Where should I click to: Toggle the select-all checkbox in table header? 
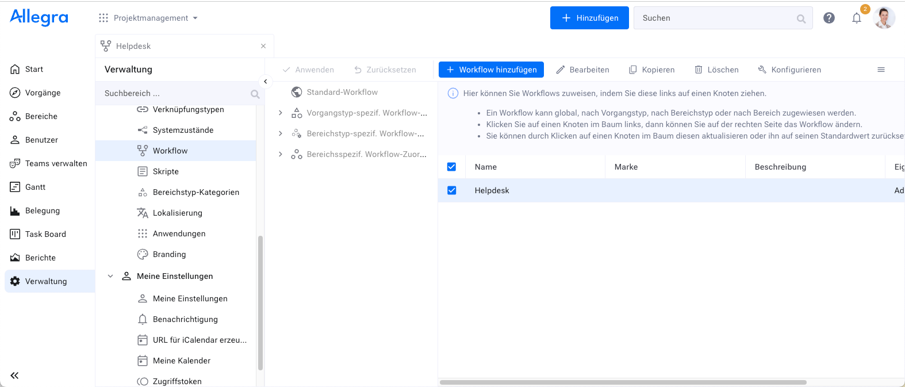(x=451, y=167)
